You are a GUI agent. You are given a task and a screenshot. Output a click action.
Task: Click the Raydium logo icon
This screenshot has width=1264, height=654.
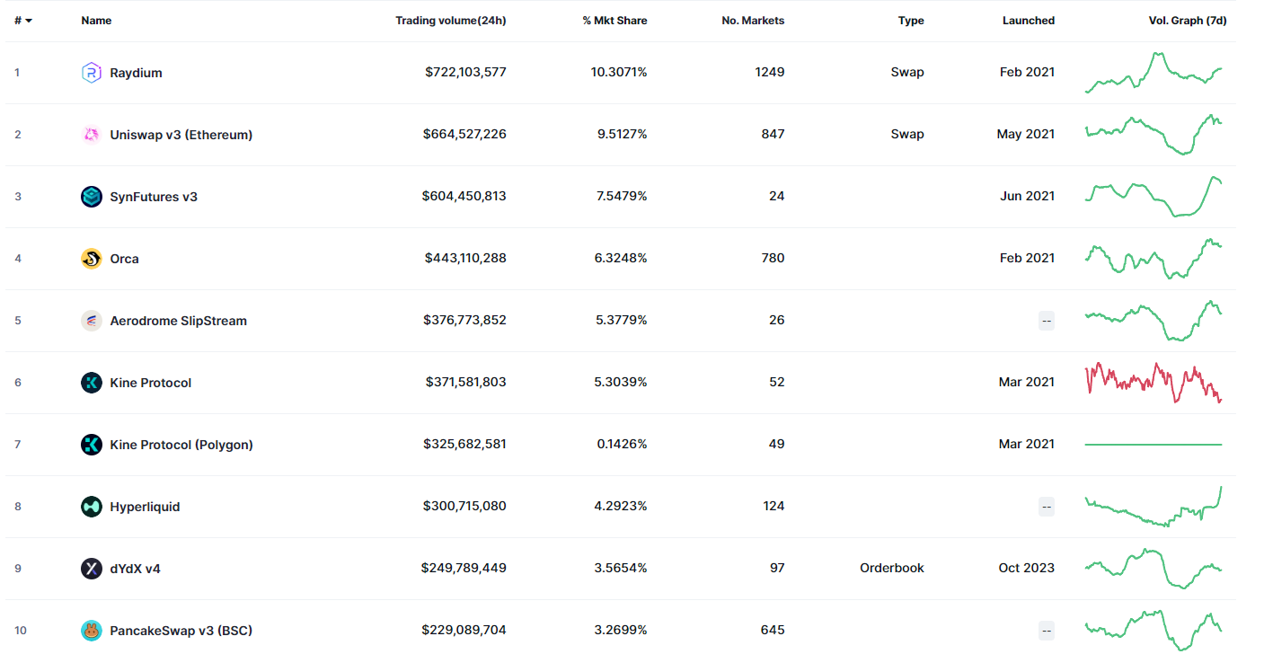point(92,73)
